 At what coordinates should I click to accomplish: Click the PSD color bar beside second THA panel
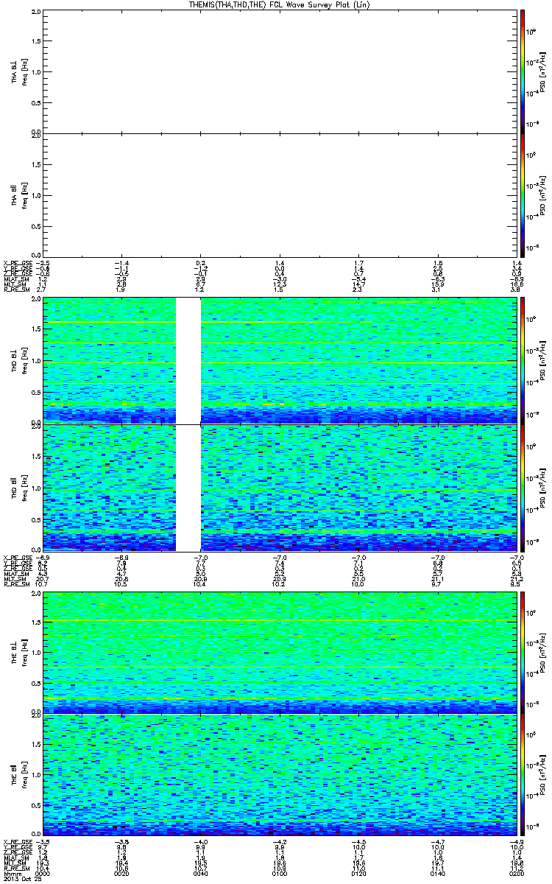(523, 195)
